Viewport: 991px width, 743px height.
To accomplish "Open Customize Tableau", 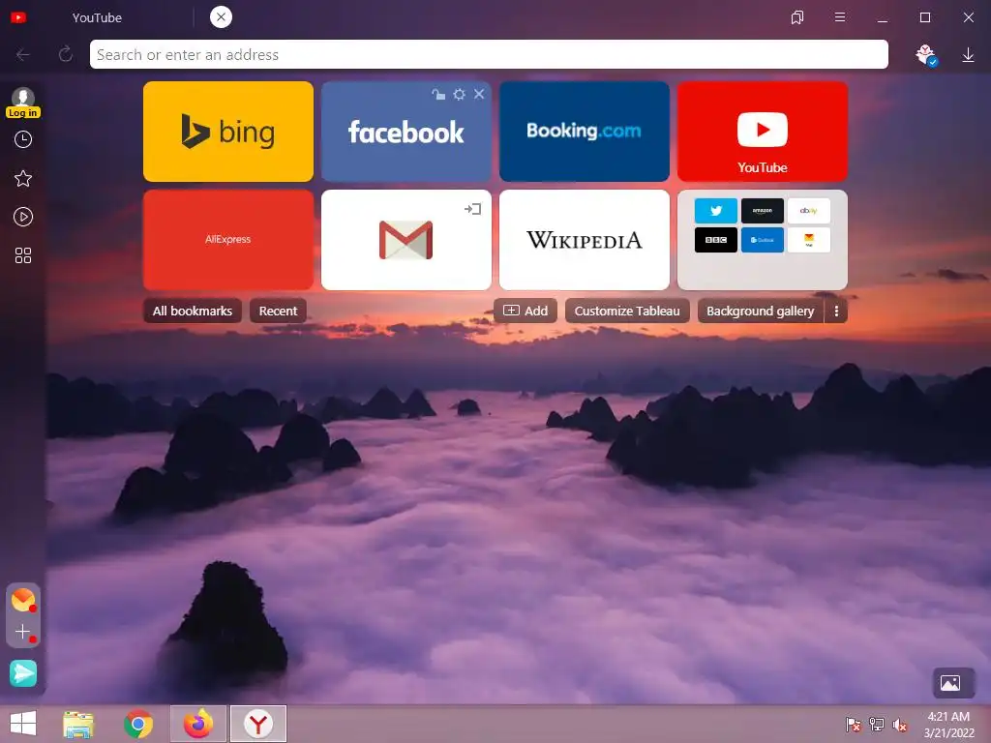I will [627, 311].
